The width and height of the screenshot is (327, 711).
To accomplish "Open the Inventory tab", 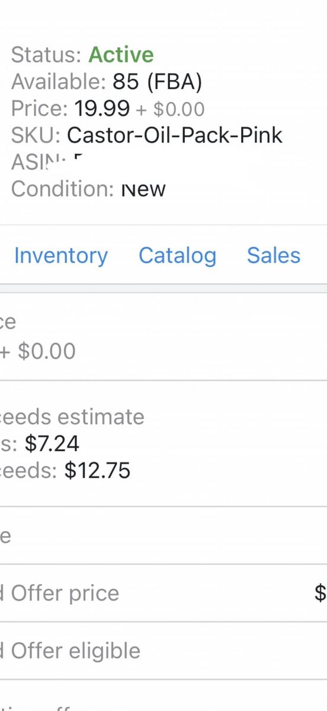I will 60,255.
